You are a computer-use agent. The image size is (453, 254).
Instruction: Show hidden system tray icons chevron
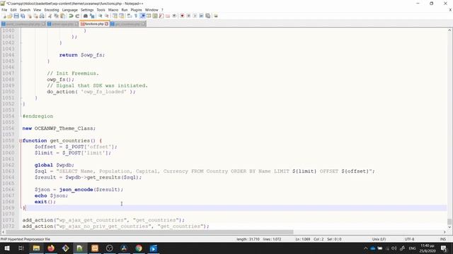(x=365, y=248)
